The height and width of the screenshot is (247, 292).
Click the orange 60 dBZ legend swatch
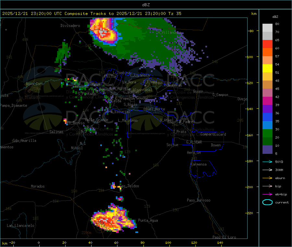(x=267, y=52)
